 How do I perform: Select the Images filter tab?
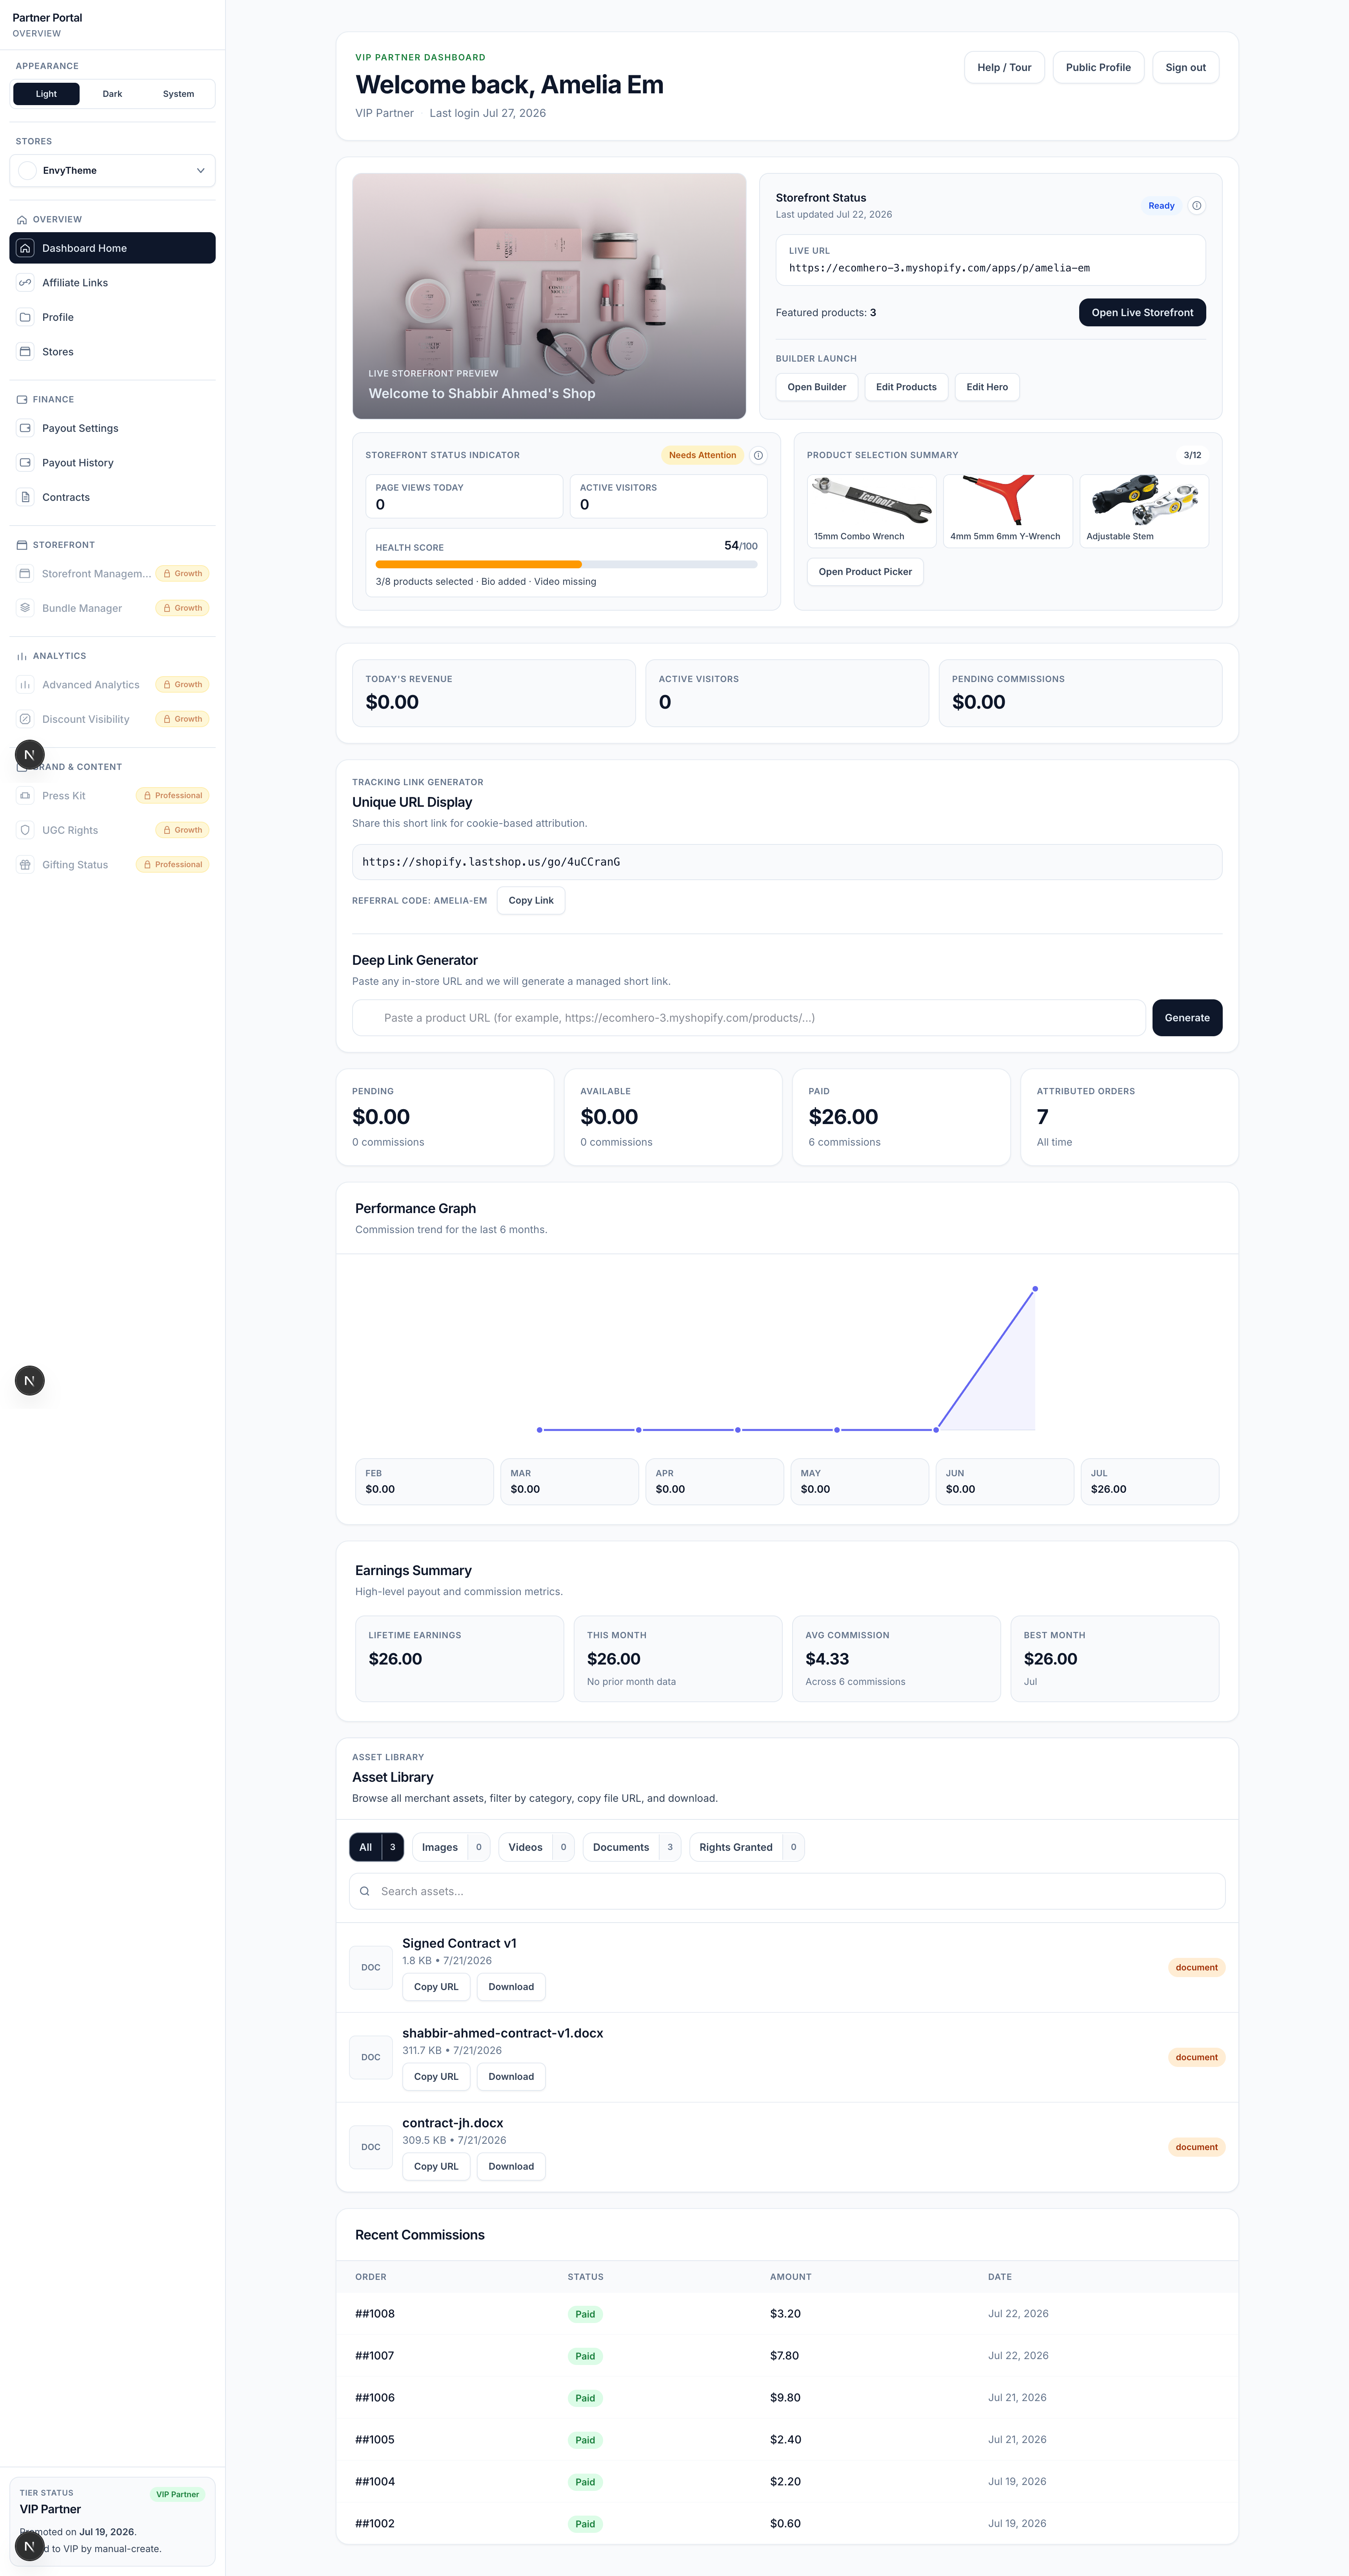(x=451, y=1847)
